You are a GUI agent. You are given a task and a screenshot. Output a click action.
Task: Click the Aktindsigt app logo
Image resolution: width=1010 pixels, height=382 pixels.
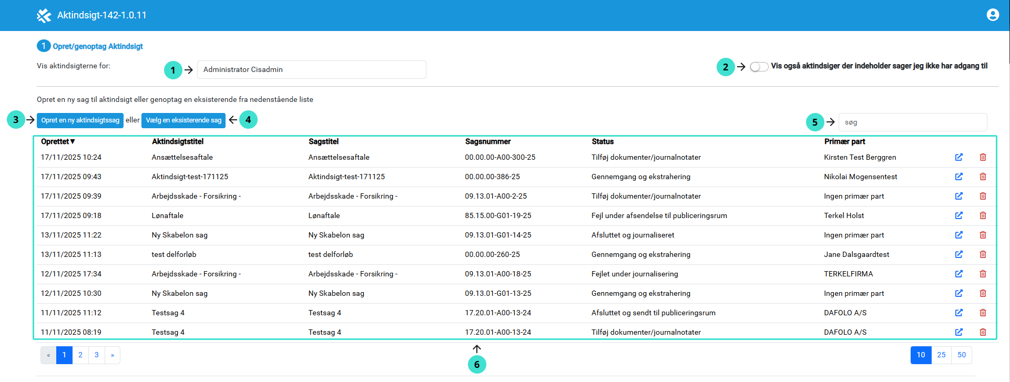(x=44, y=16)
